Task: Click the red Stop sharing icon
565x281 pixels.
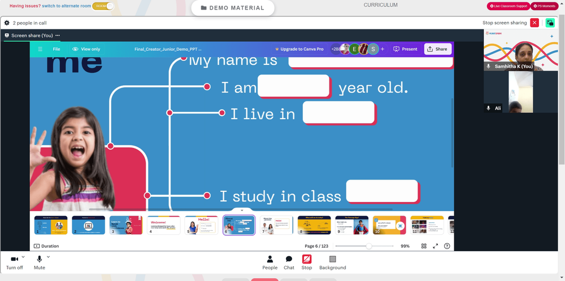Action: pyautogui.click(x=307, y=259)
